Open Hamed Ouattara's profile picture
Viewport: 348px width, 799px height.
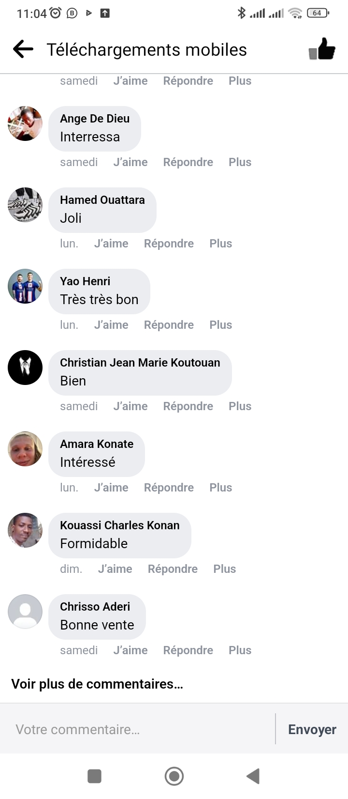25,205
